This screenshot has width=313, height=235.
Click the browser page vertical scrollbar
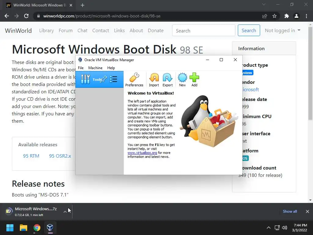[x=310, y=73]
